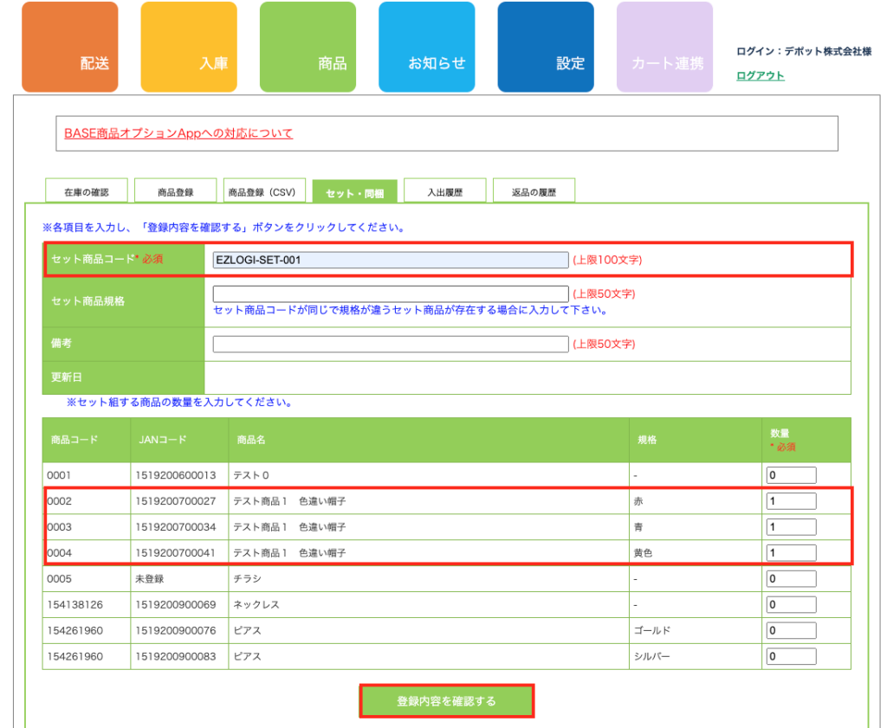Switch to the 在庫の確認 tab

[87, 191]
